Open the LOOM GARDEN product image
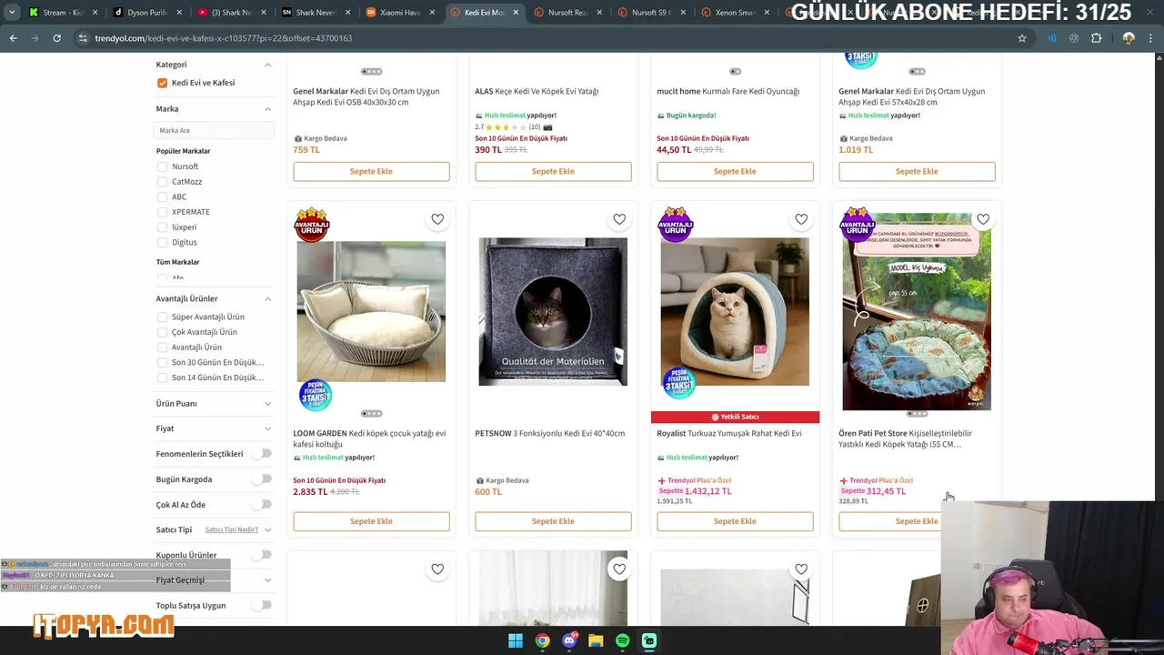Viewport: 1164px width, 655px height. tap(371, 311)
